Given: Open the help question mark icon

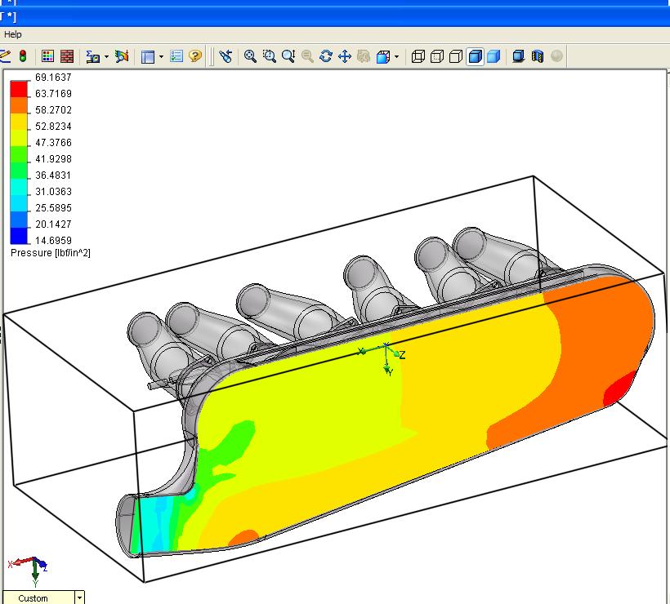Looking at the screenshot, I should [195, 56].
